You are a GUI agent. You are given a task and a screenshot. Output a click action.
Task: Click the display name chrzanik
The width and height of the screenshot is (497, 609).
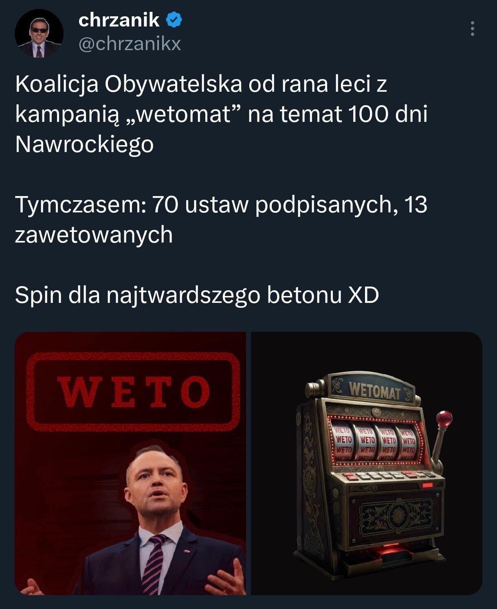(119, 20)
